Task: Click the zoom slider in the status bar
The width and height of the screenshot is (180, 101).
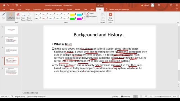Action: (163, 97)
